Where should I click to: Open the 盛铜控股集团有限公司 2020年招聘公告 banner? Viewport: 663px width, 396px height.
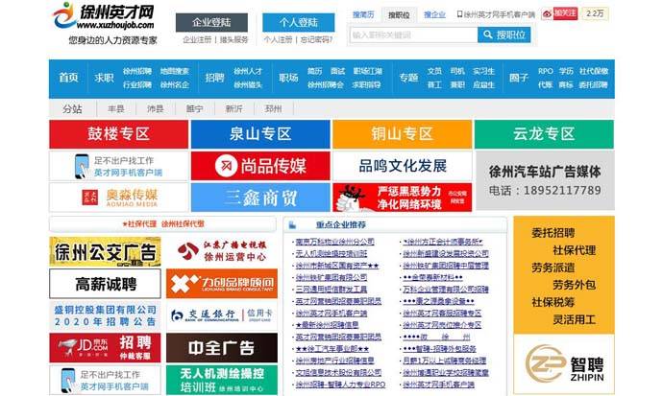(105, 315)
